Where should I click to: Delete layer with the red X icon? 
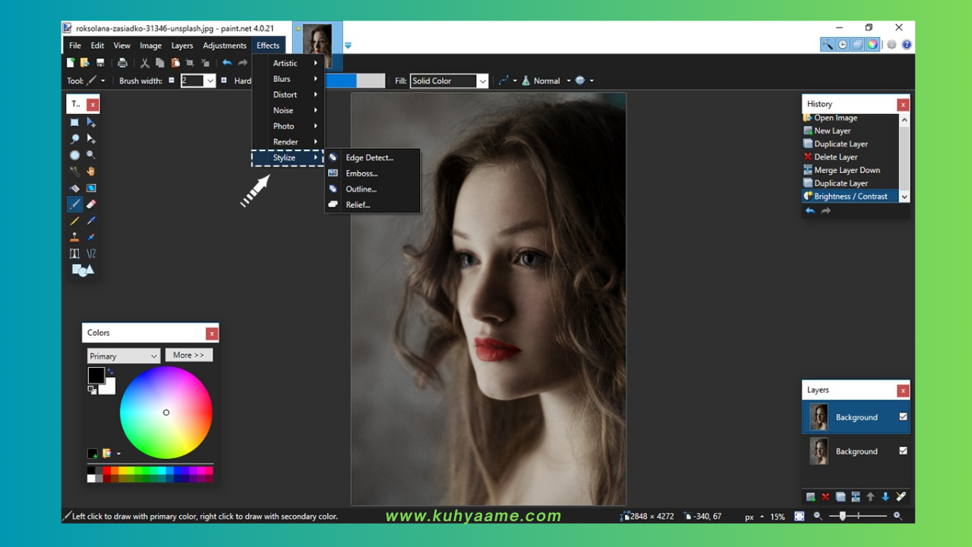tap(825, 497)
